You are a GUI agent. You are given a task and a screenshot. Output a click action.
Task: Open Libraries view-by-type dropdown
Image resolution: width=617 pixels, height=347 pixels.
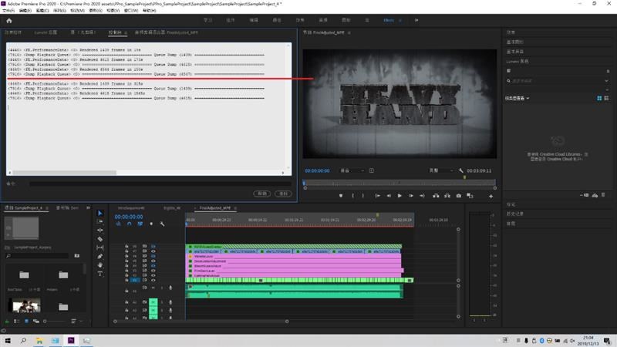517,99
